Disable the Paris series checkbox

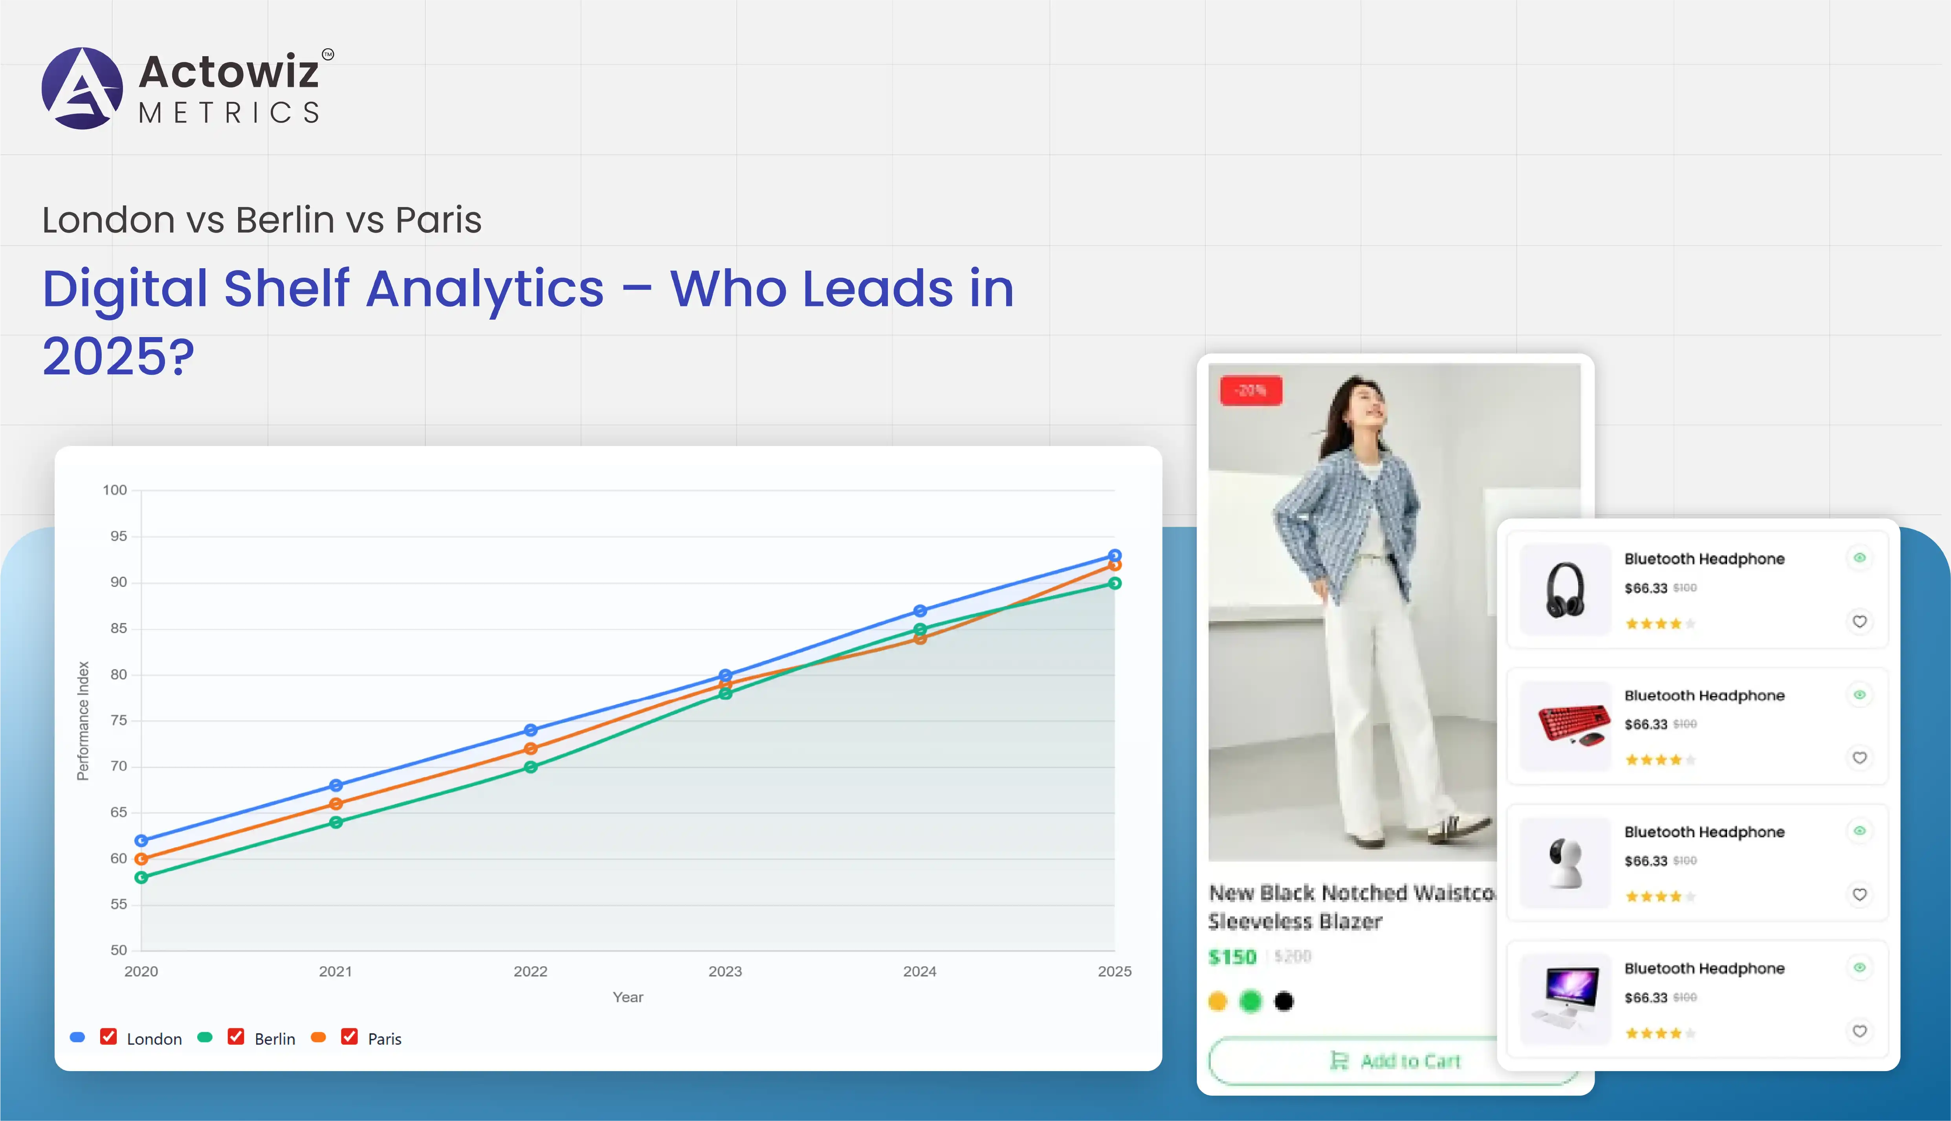(x=350, y=1037)
